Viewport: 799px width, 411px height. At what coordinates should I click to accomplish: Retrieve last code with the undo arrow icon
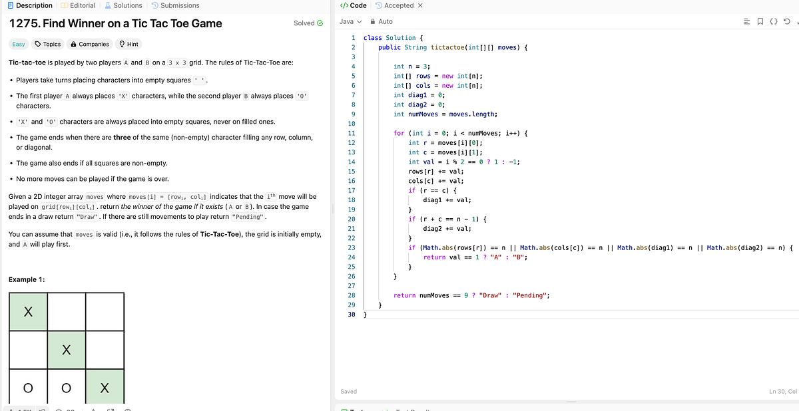tap(787, 21)
